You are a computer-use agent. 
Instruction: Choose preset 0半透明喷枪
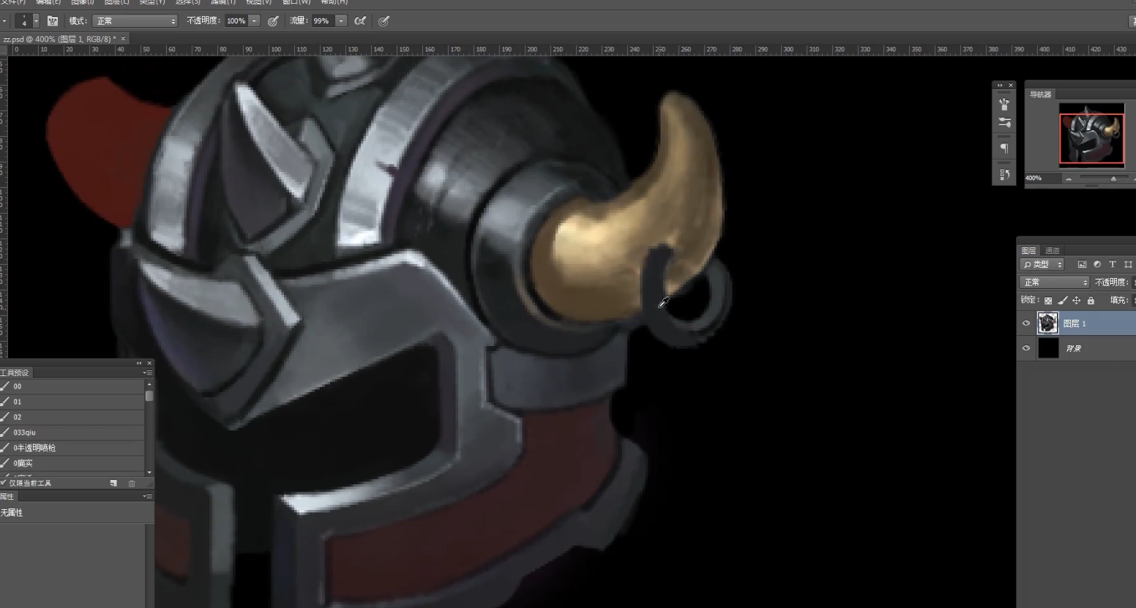click(x=72, y=448)
